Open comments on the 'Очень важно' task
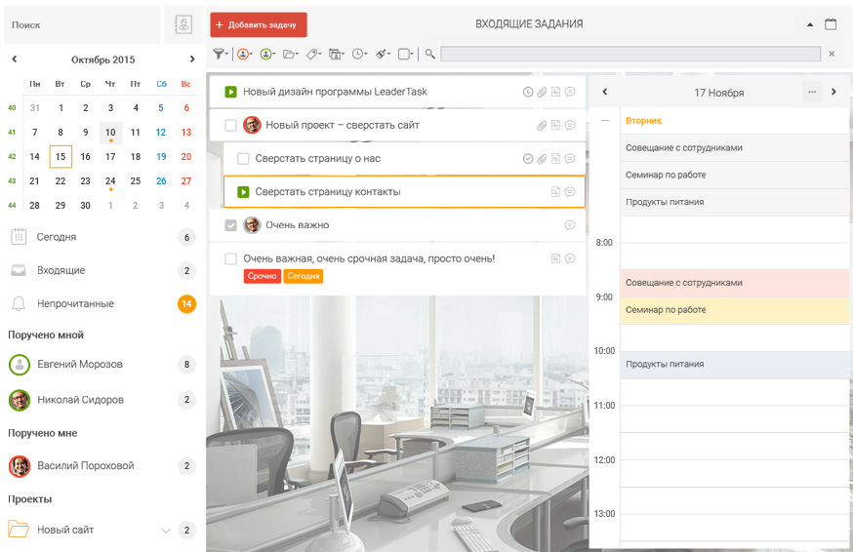Image resolution: width=853 pixels, height=552 pixels. [x=570, y=225]
